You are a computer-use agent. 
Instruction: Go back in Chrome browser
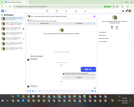2,7
